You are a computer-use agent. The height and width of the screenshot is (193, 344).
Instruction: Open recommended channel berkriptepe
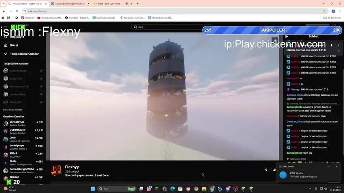pyautogui.click(x=23, y=147)
